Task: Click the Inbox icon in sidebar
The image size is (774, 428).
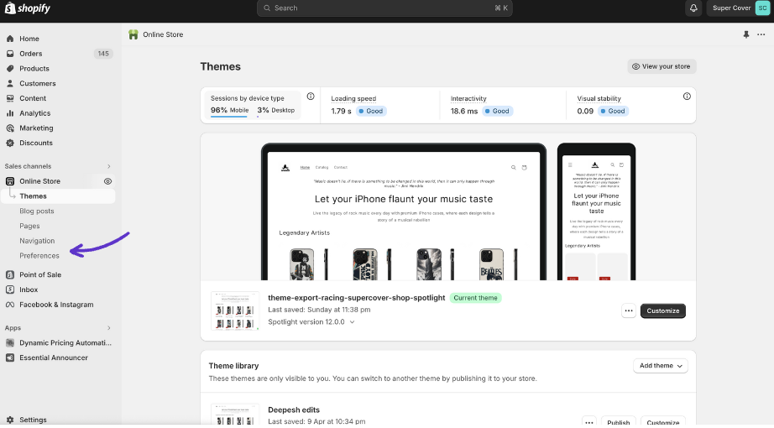Action: [x=10, y=290]
